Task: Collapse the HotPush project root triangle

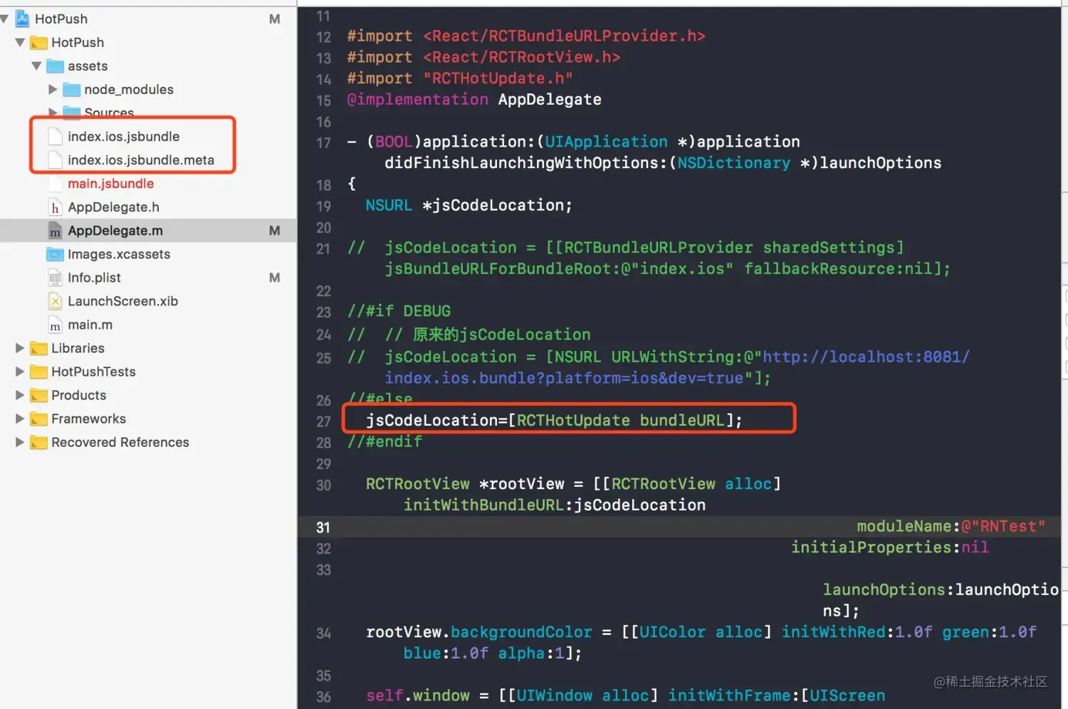Action: pos(4,19)
